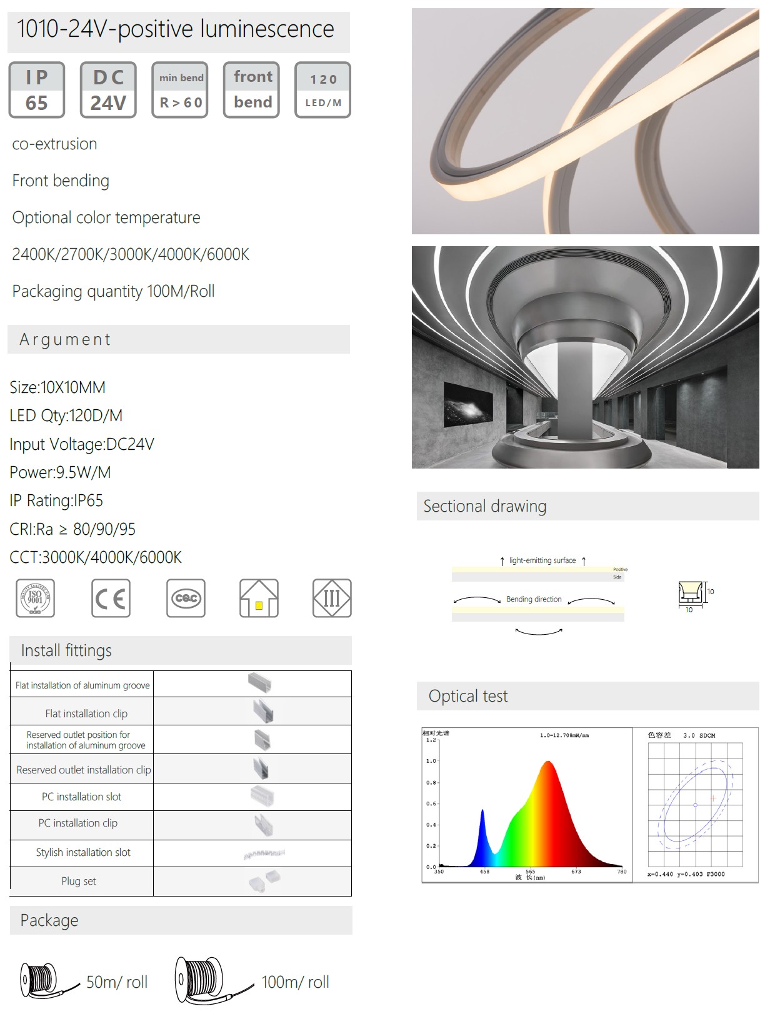Click the 100m/ roll text
770x1019 pixels.
pyautogui.click(x=295, y=982)
